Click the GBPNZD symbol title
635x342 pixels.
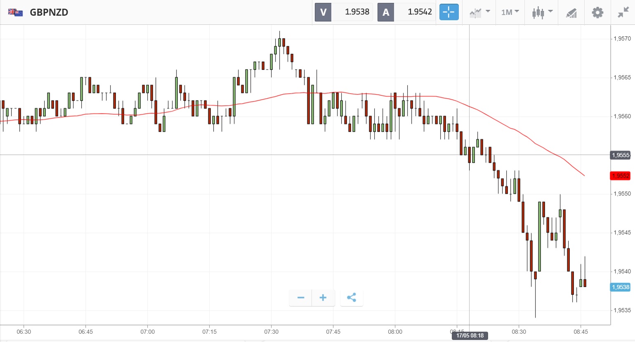click(49, 12)
